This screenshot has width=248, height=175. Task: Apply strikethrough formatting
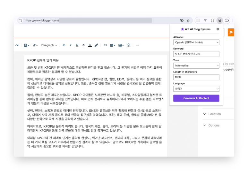pyautogui.click(x=83, y=45)
